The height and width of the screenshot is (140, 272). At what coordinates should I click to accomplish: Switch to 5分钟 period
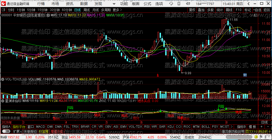pos(31,10)
